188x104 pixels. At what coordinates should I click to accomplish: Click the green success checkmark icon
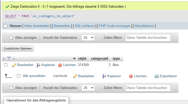[x=7, y=7]
